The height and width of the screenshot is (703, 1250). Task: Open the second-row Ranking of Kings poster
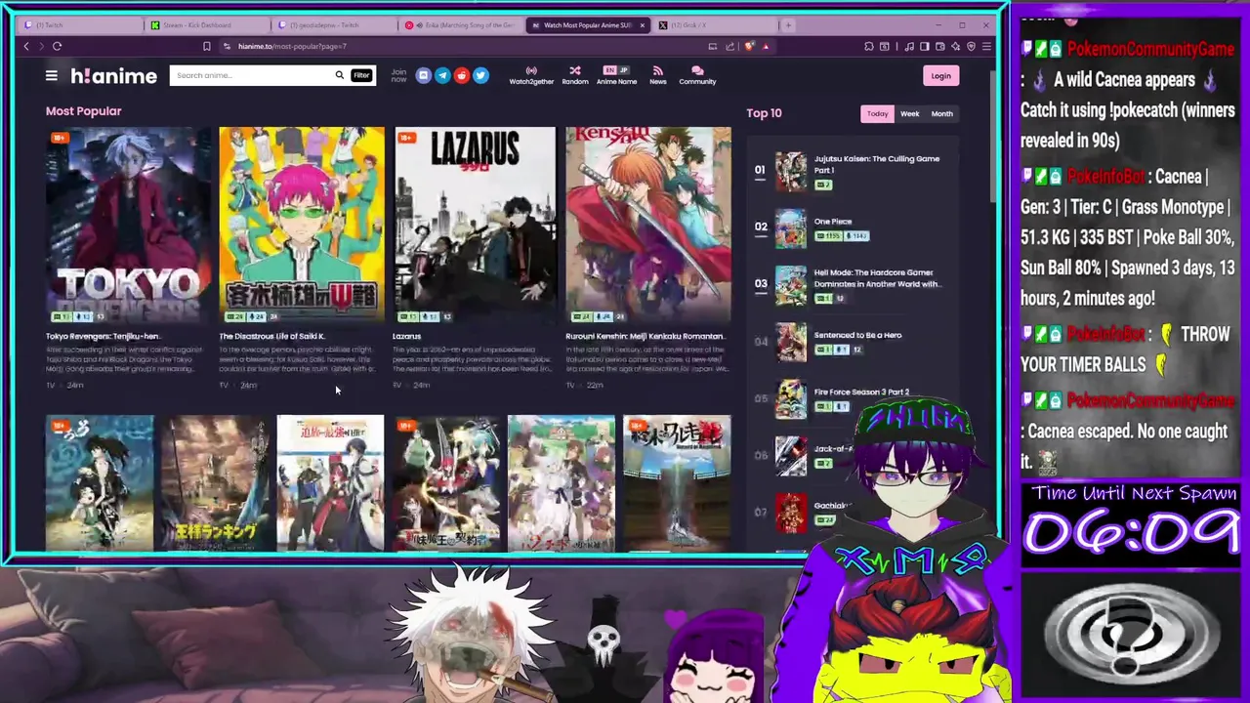pos(215,483)
